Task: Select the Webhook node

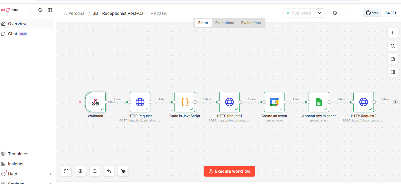Action: pos(95,102)
